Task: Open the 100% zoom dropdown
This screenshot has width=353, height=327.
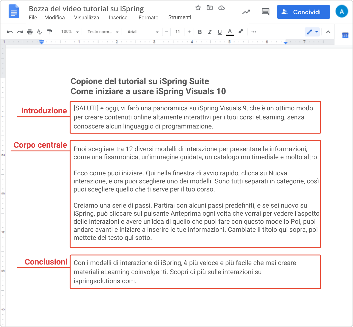Action: point(70,32)
